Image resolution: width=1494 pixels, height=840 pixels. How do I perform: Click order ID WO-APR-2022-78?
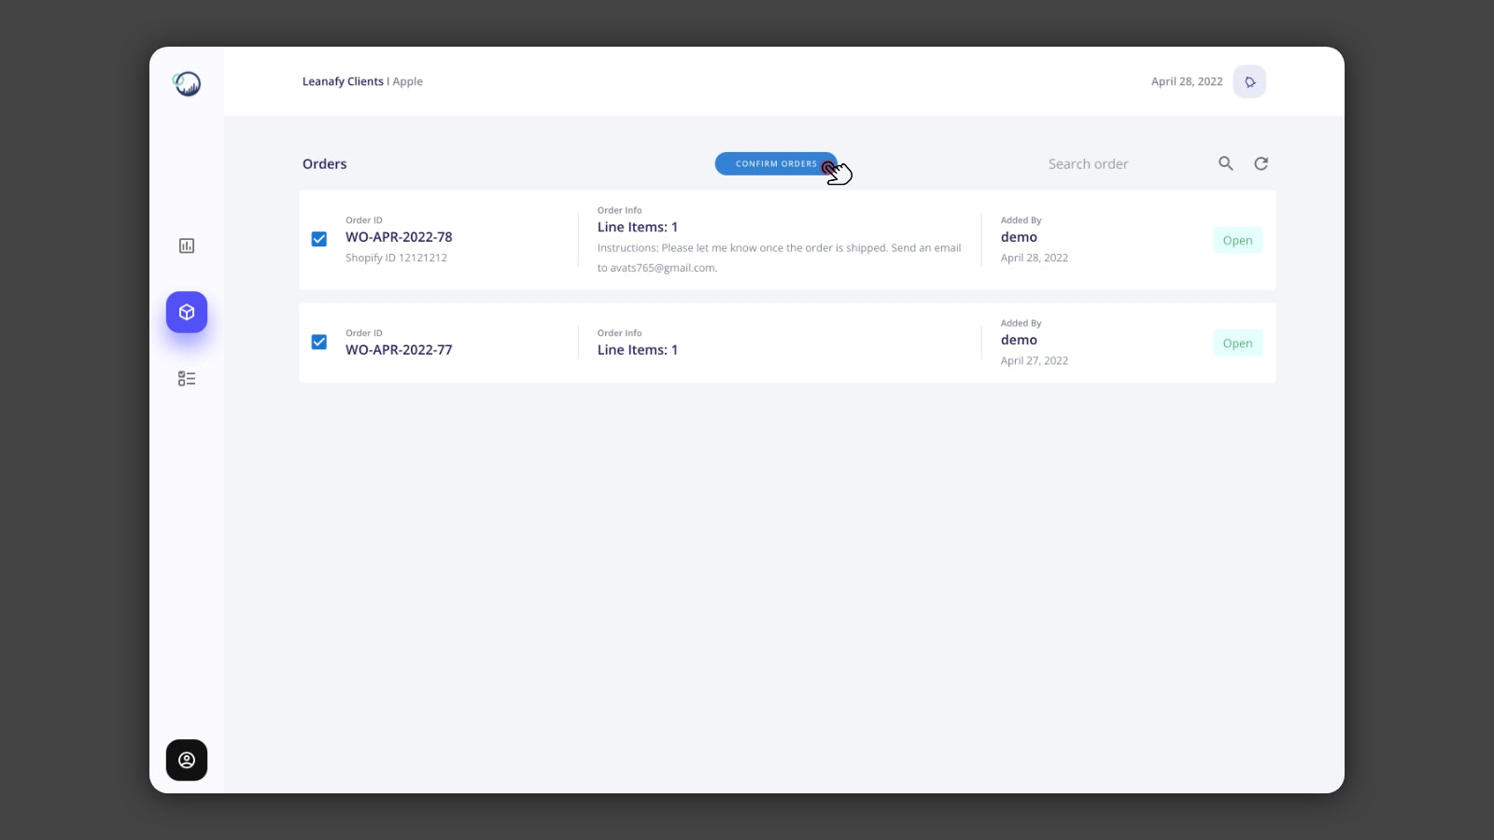click(x=399, y=237)
